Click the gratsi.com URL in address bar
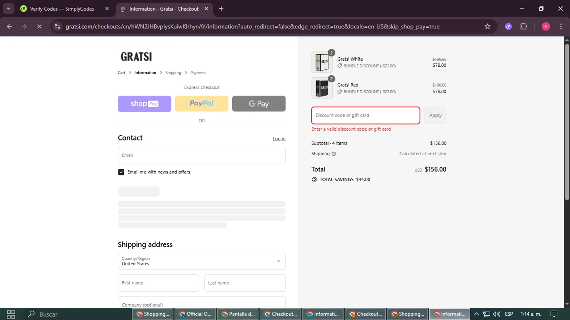Image resolution: width=570 pixels, height=320 pixels. click(x=253, y=27)
